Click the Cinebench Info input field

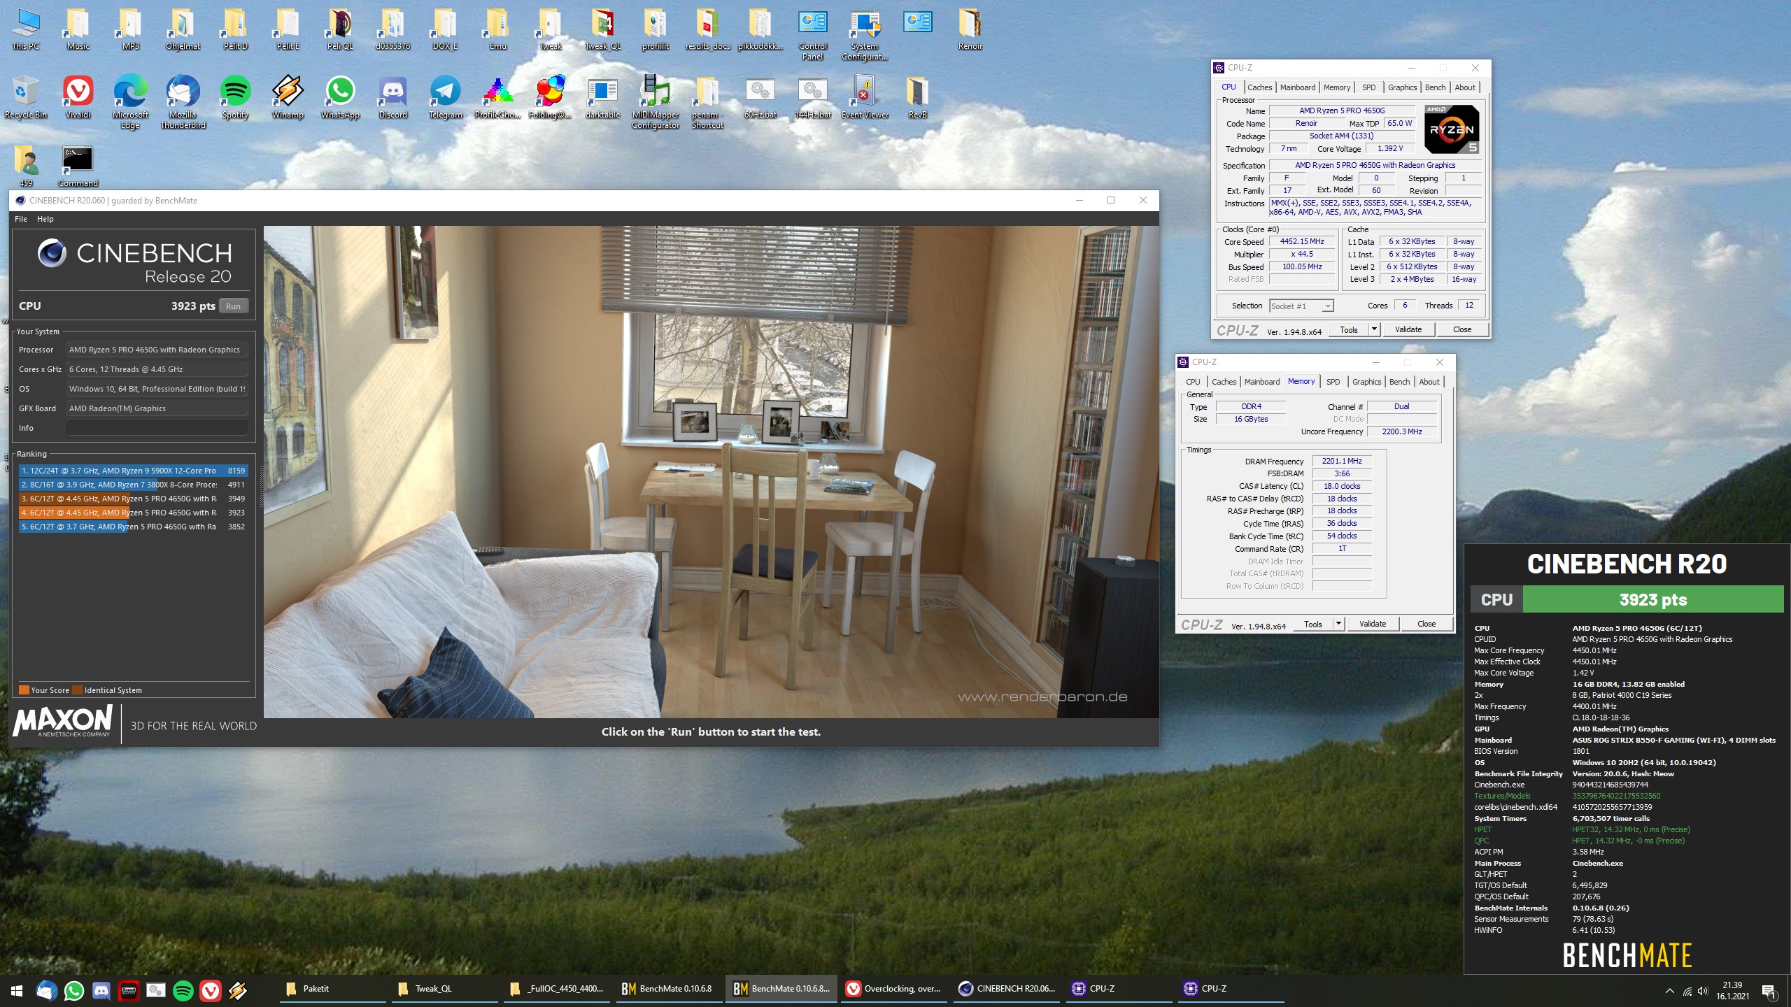pos(157,428)
